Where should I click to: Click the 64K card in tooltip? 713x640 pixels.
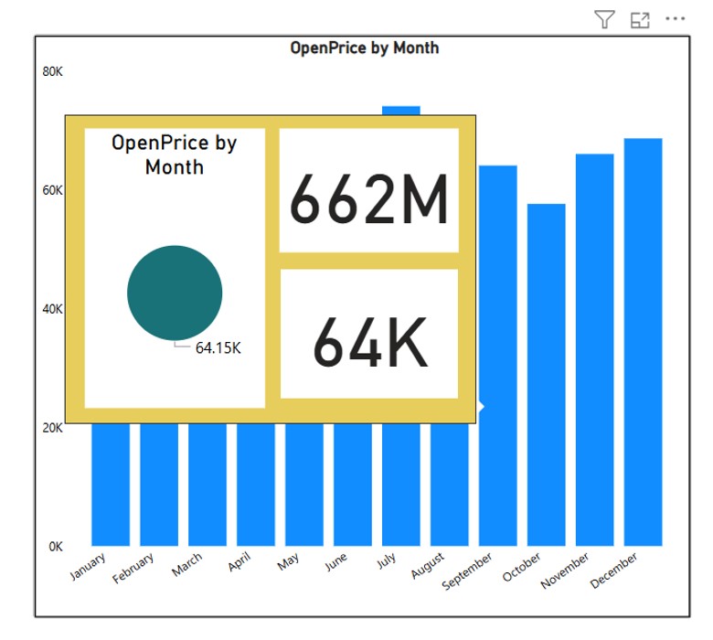click(x=368, y=334)
